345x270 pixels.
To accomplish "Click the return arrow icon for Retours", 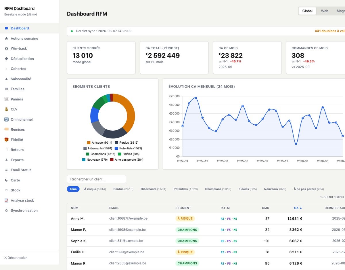I will (6, 150).
